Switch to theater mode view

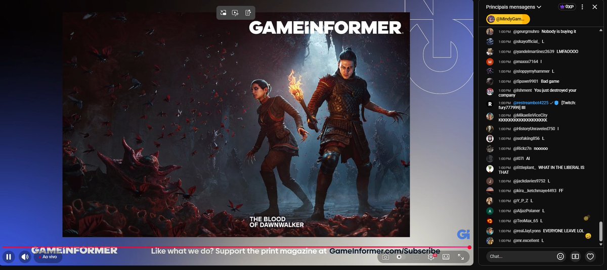pos(446,257)
